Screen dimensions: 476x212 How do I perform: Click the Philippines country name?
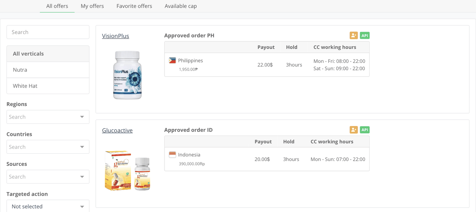click(x=190, y=60)
